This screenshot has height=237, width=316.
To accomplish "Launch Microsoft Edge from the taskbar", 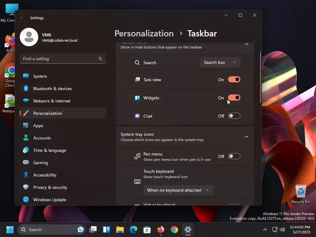I will click(x=133, y=230).
